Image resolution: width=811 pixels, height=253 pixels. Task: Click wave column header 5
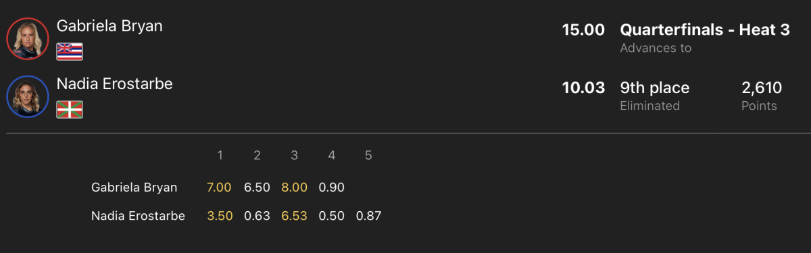[x=368, y=156]
